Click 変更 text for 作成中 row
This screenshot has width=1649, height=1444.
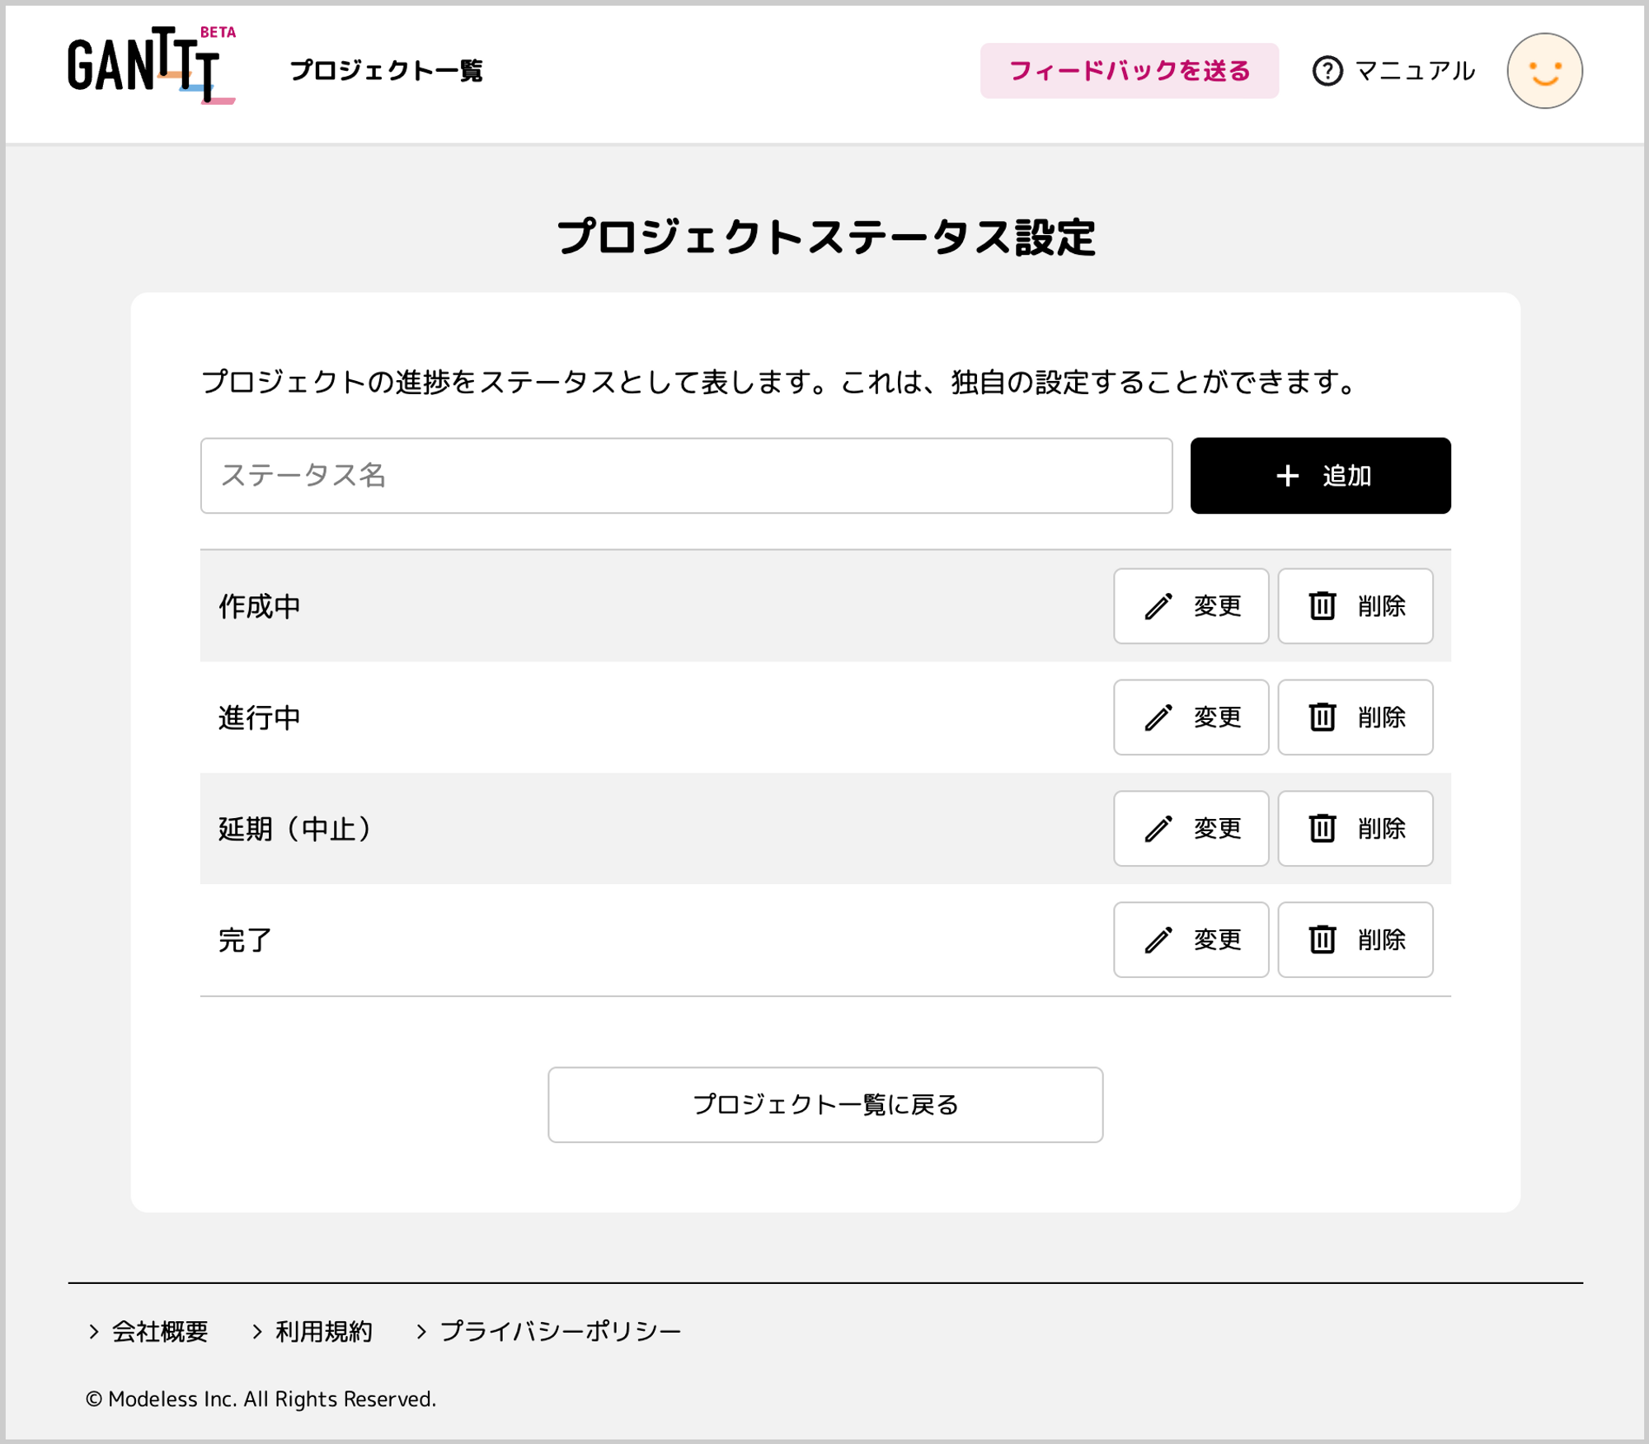[1217, 606]
